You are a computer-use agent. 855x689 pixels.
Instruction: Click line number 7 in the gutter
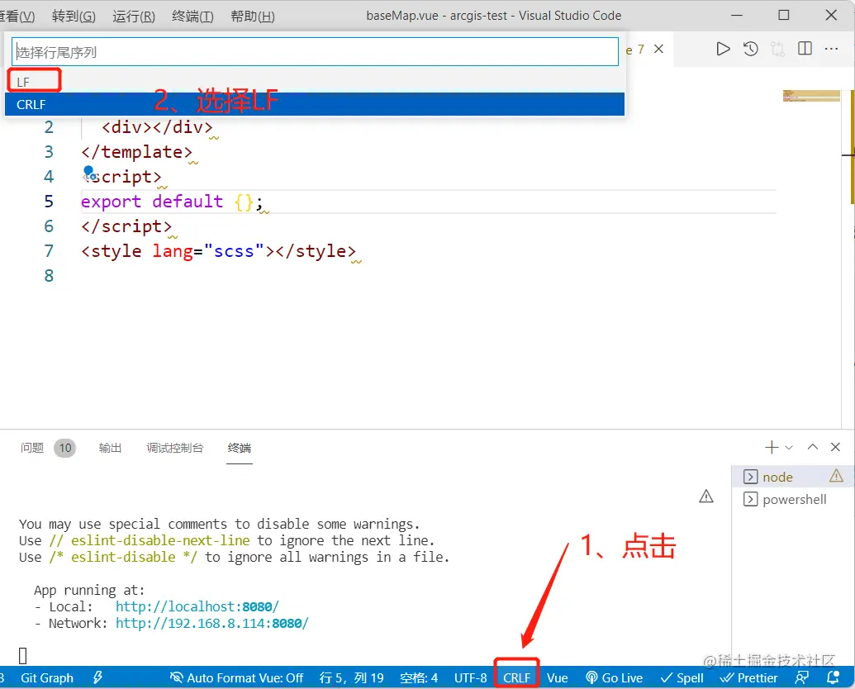(49, 251)
